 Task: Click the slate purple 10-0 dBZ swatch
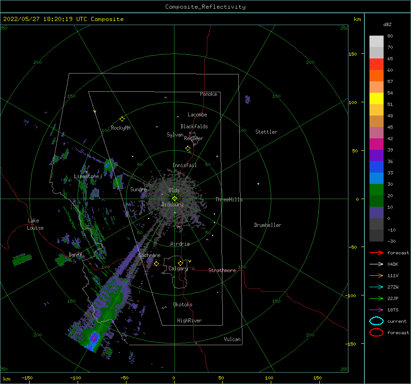click(x=376, y=213)
